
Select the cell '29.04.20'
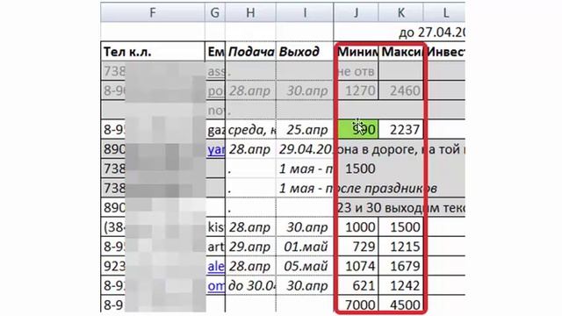coord(305,149)
